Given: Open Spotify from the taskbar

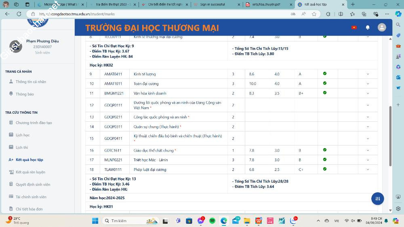Looking at the screenshot, I should [212, 221].
